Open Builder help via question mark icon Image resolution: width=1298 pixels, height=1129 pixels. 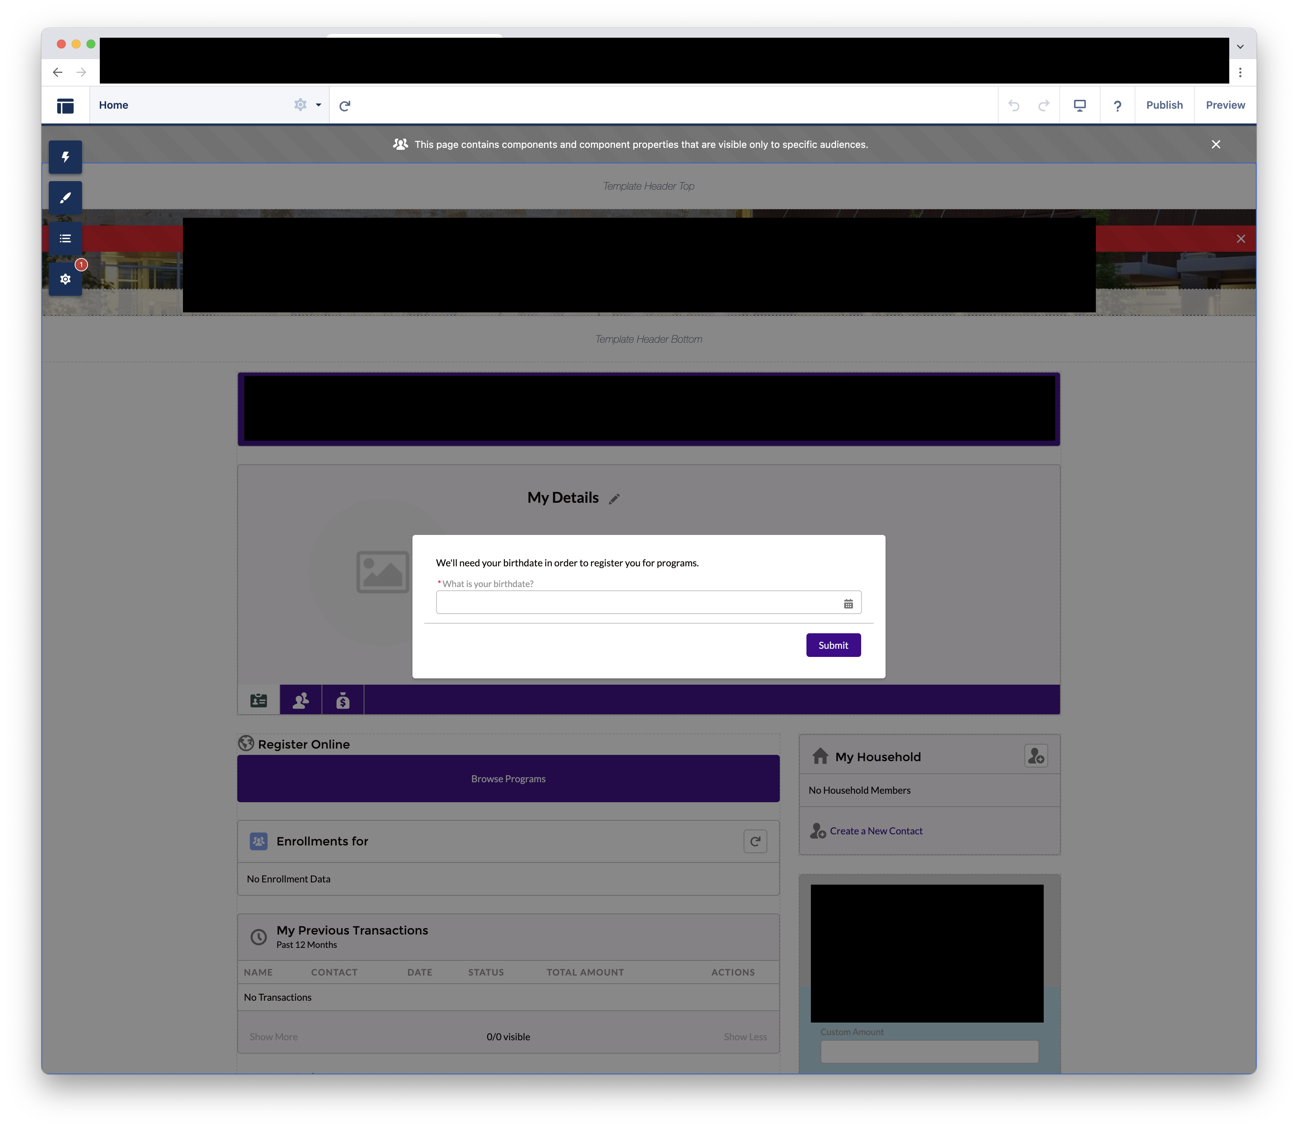[1117, 105]
